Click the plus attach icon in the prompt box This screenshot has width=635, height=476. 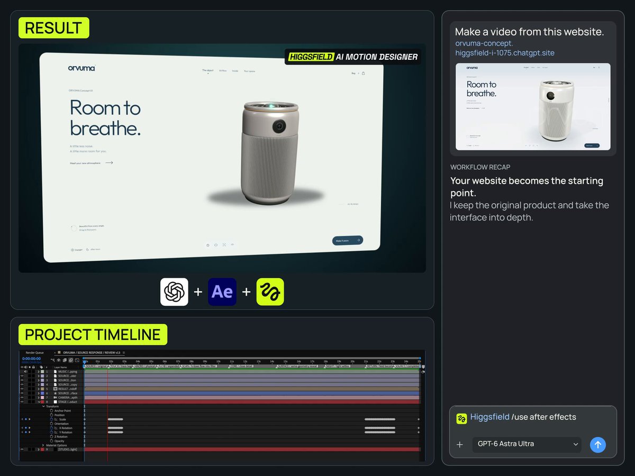pyautogui.click(x=460, y=445)
